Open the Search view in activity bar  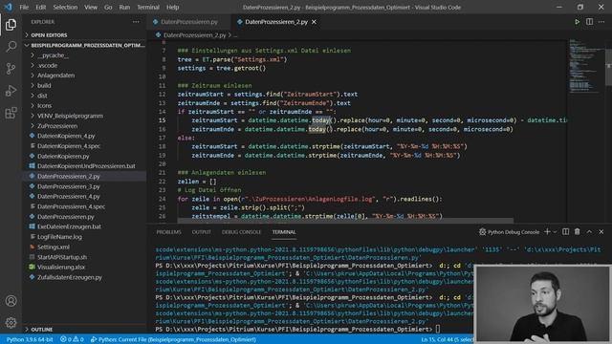[x=11, y=47]
